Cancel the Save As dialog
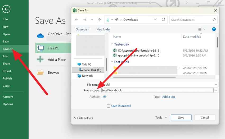Screen dimensions: 225x139 [x=205, y=117]
